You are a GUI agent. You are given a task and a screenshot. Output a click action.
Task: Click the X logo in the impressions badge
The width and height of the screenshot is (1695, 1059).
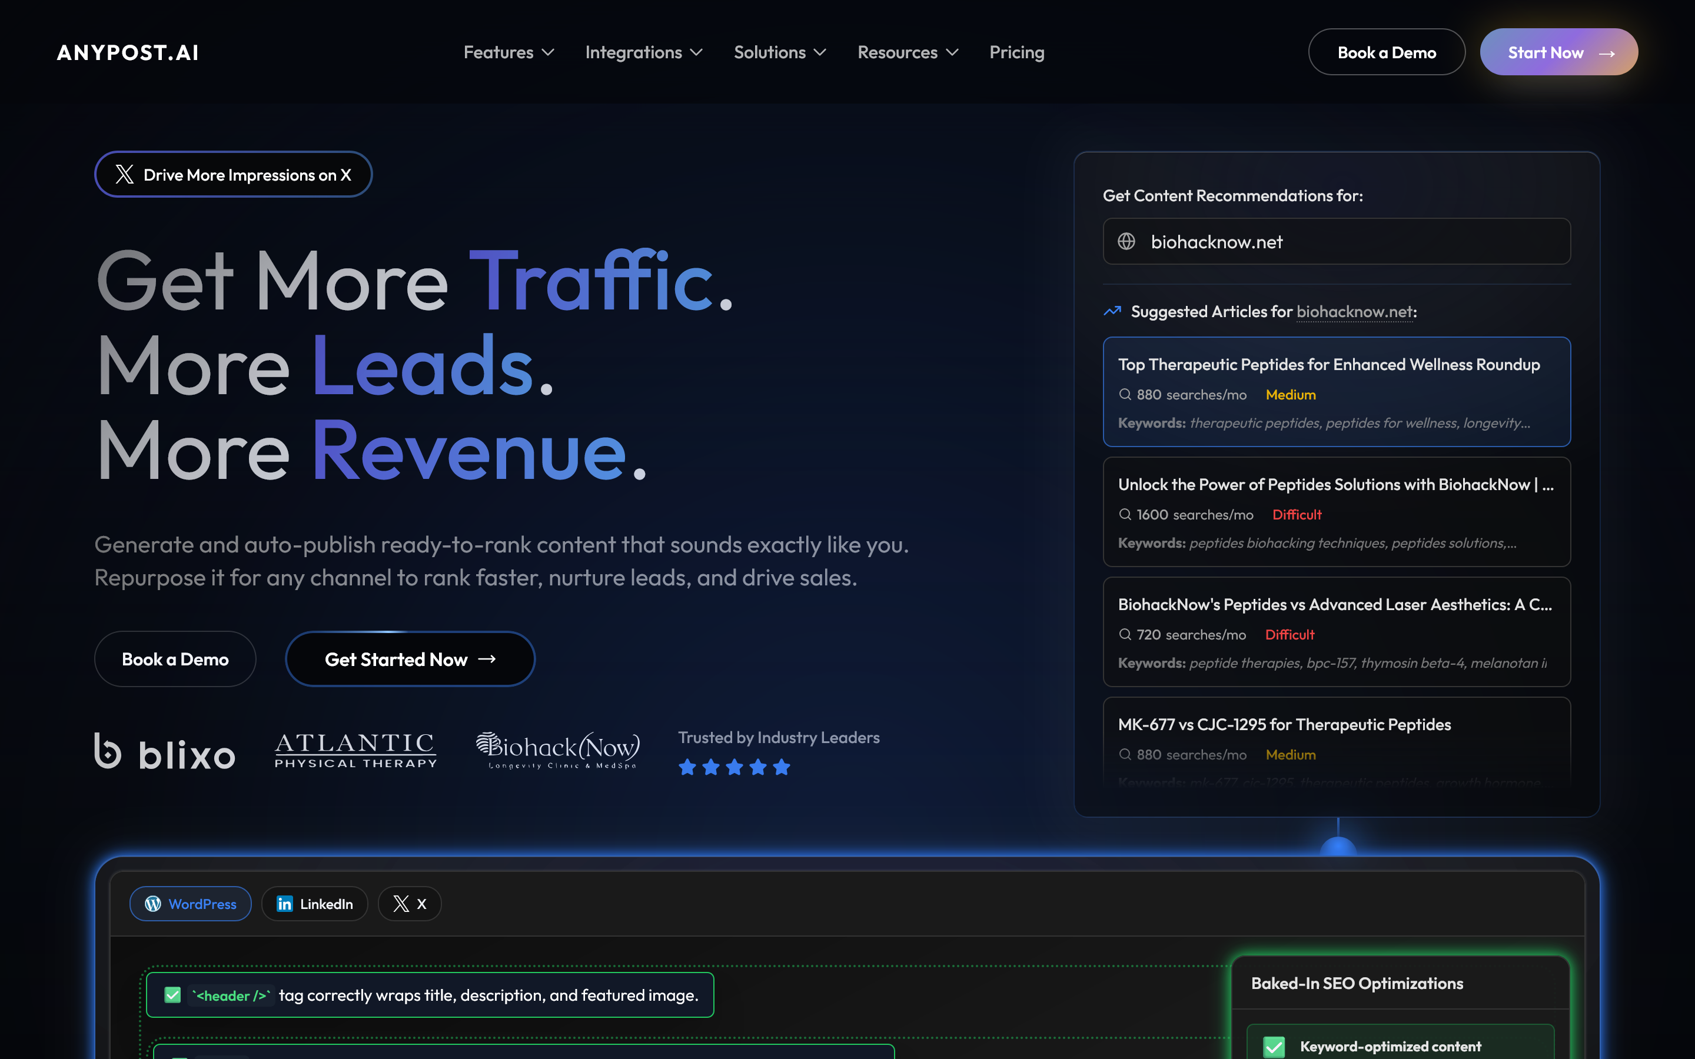pyautogui.click(x=125, y=174)
